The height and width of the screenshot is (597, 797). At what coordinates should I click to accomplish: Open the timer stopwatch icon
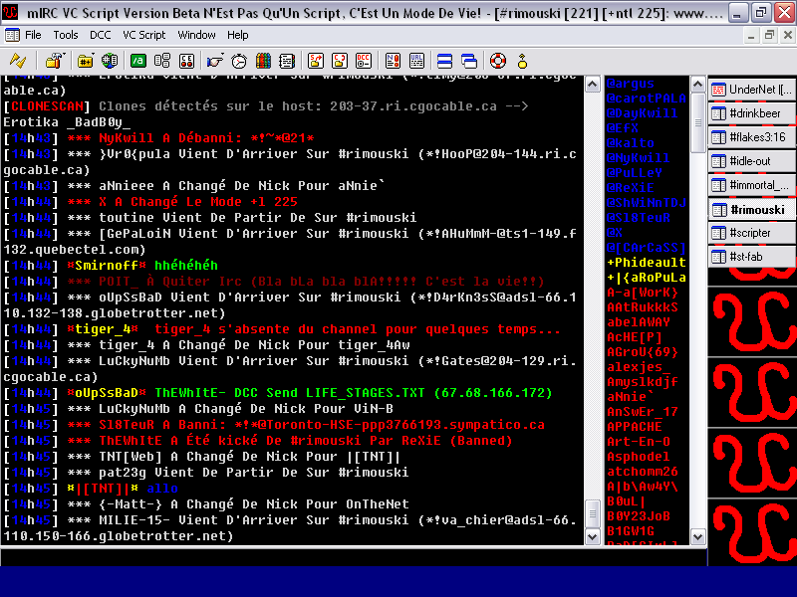239,61
